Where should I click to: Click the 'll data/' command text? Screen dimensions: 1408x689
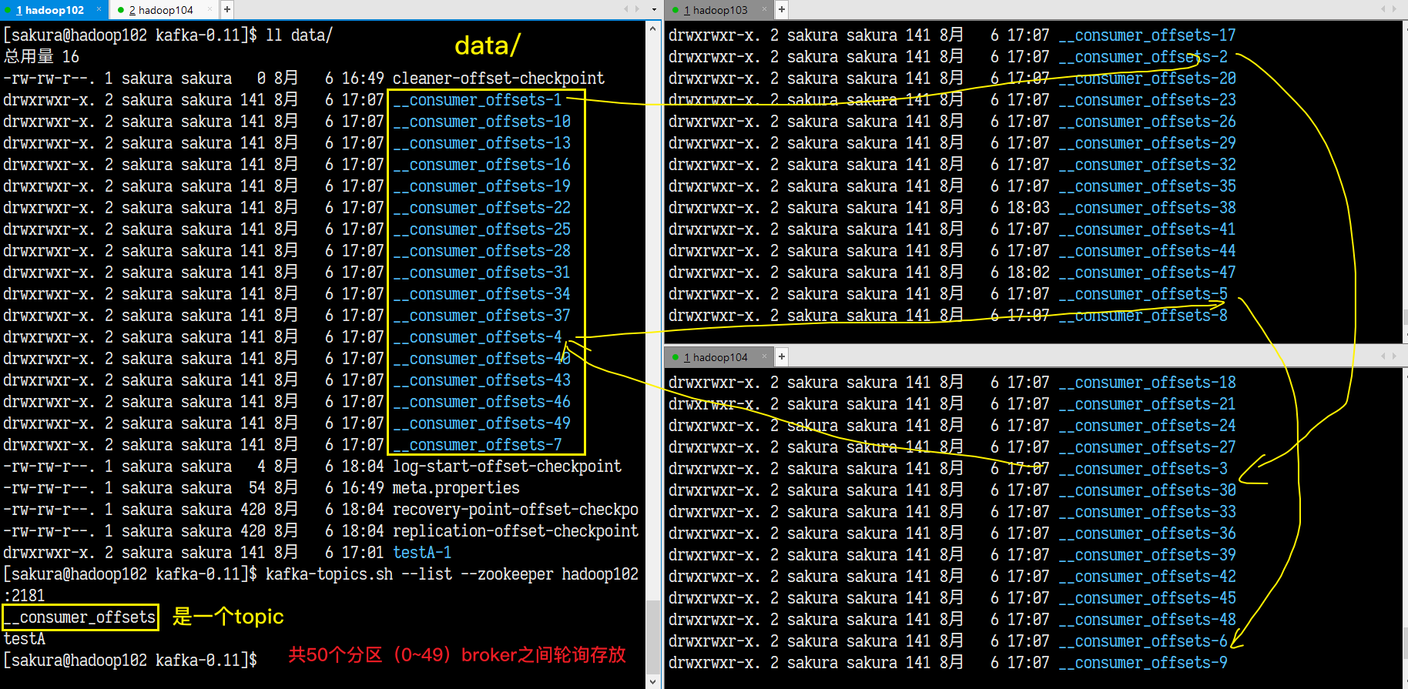click(299, 35)
